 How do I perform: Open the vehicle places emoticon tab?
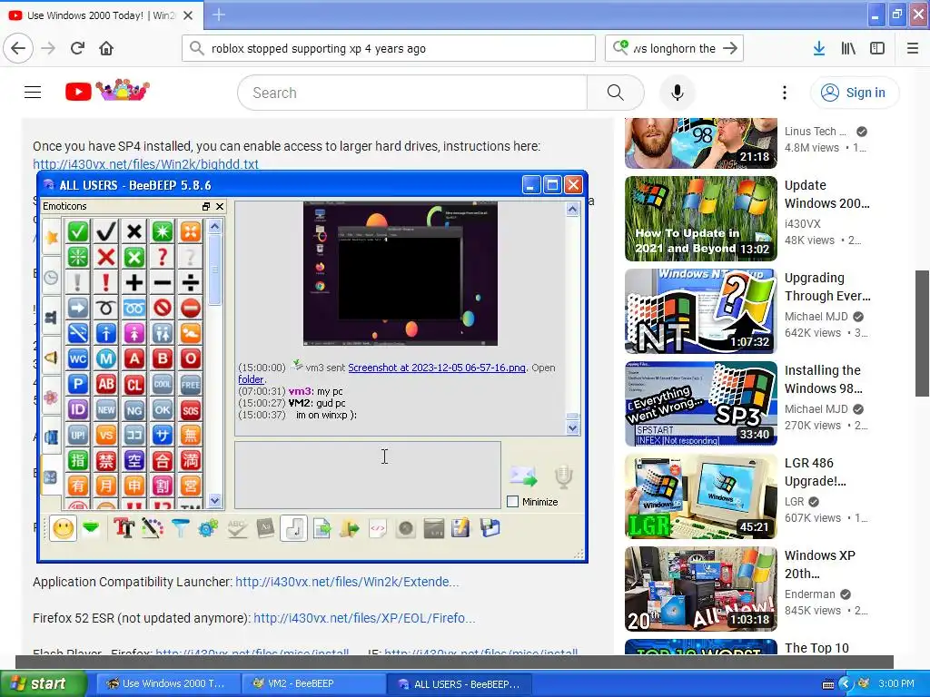click(52, 437)
